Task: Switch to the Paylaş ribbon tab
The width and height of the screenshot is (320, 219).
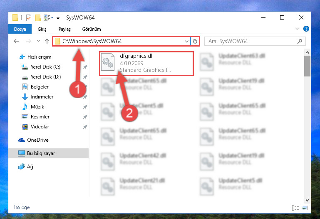Action: pos(64,29)
